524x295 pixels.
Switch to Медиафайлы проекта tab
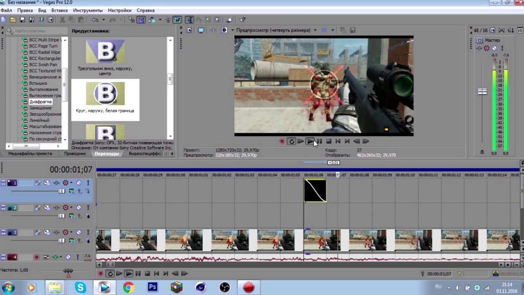point(30,154)
